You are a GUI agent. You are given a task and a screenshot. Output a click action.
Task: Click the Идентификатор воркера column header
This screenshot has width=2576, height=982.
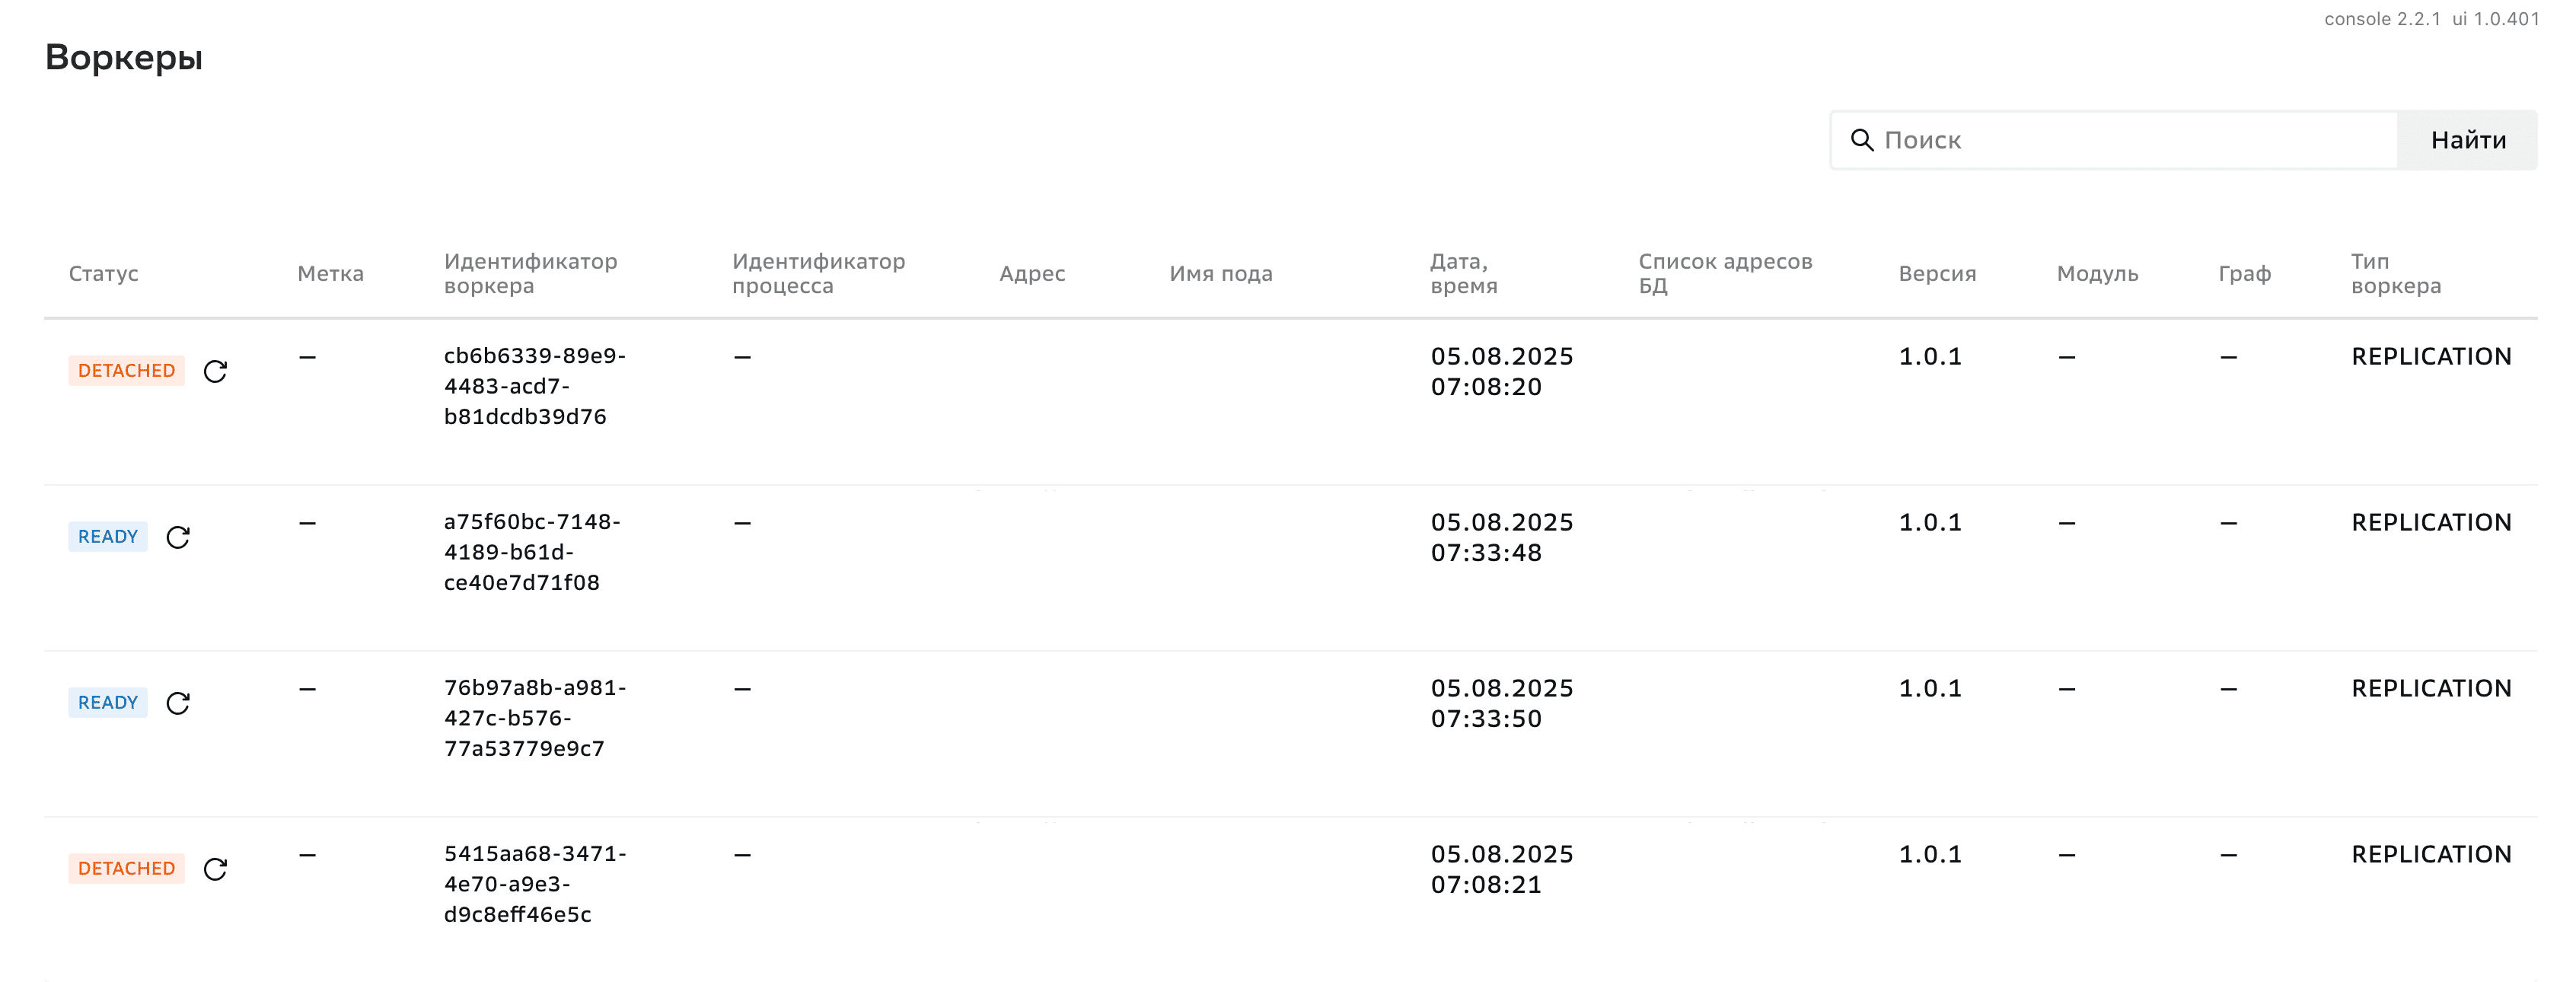[x=530, y=274]
